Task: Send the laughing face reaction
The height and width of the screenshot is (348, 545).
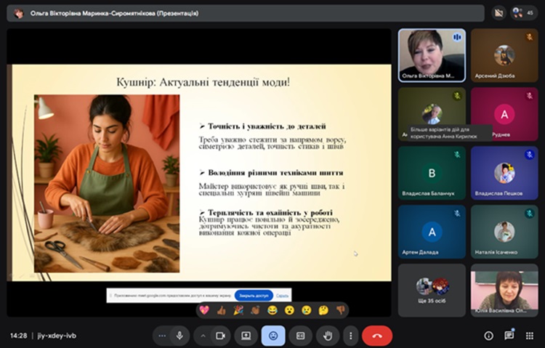Action: (x=272, y=309)
